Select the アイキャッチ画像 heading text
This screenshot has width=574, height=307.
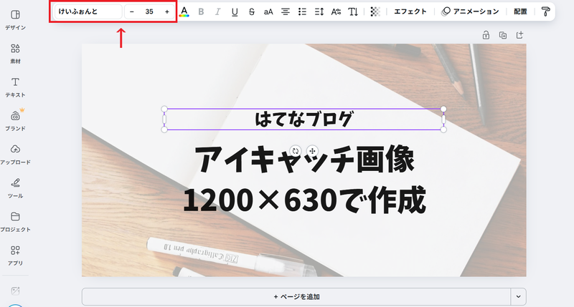click(x=304, y=159)
